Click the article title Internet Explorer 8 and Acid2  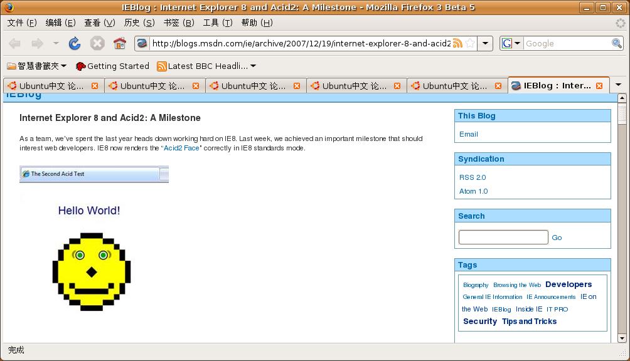[110, 118]
